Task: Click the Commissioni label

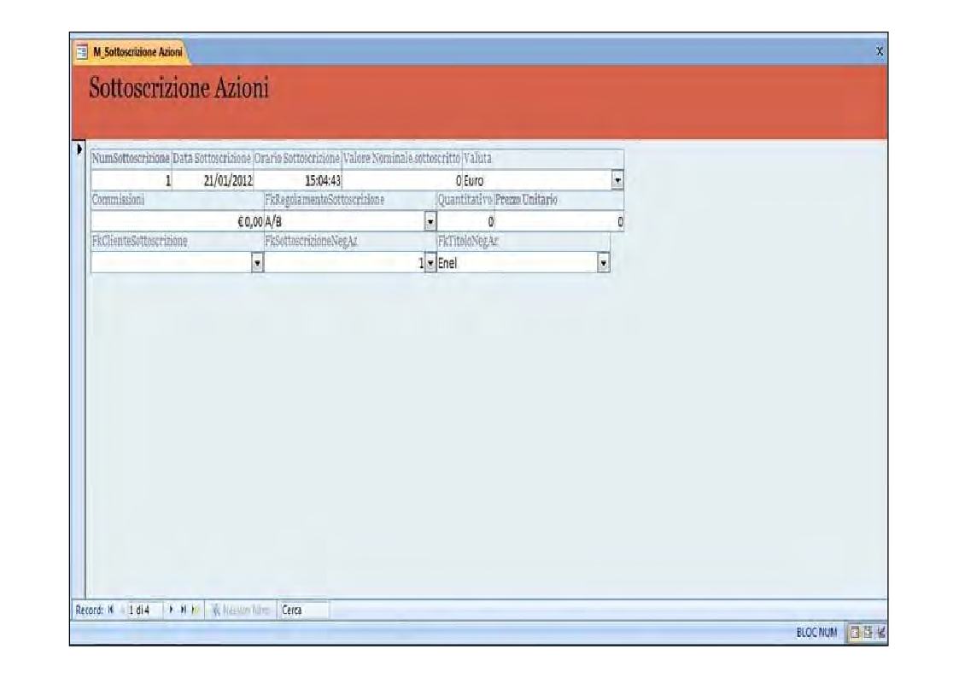Action: click(x=118, y=200)
